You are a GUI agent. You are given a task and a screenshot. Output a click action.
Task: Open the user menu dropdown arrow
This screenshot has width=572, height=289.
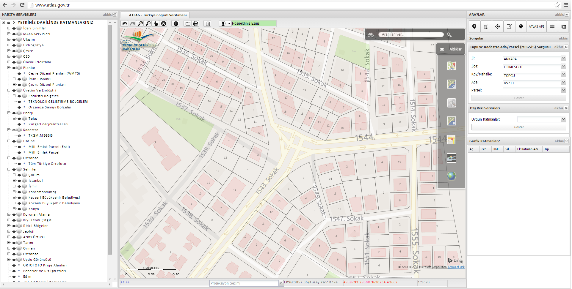[x=229, y=23]
